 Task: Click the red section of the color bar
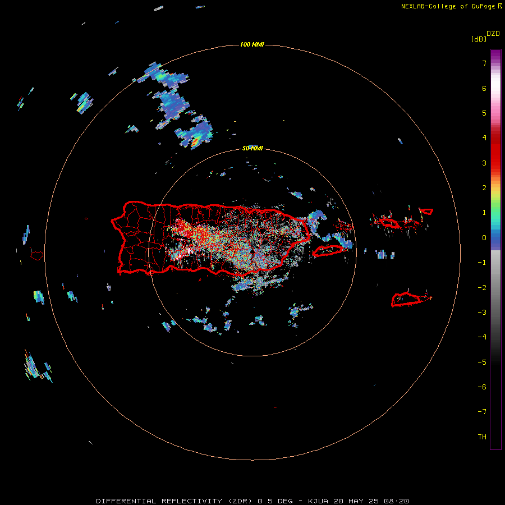coord(495,151)
